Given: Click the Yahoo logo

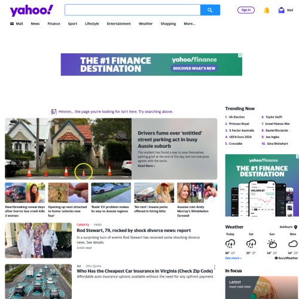Looking at the screenshot, I should [x=32, y=10].
